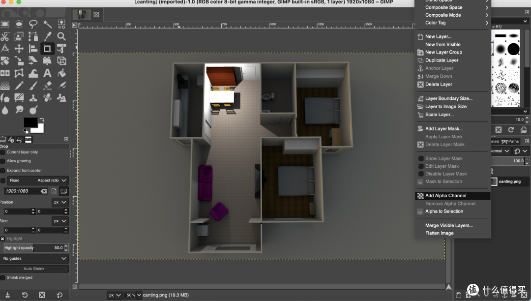Select the Smudge tool
Image resolution: width=531 pixels, height=301 pixels.
coord(19,110)
